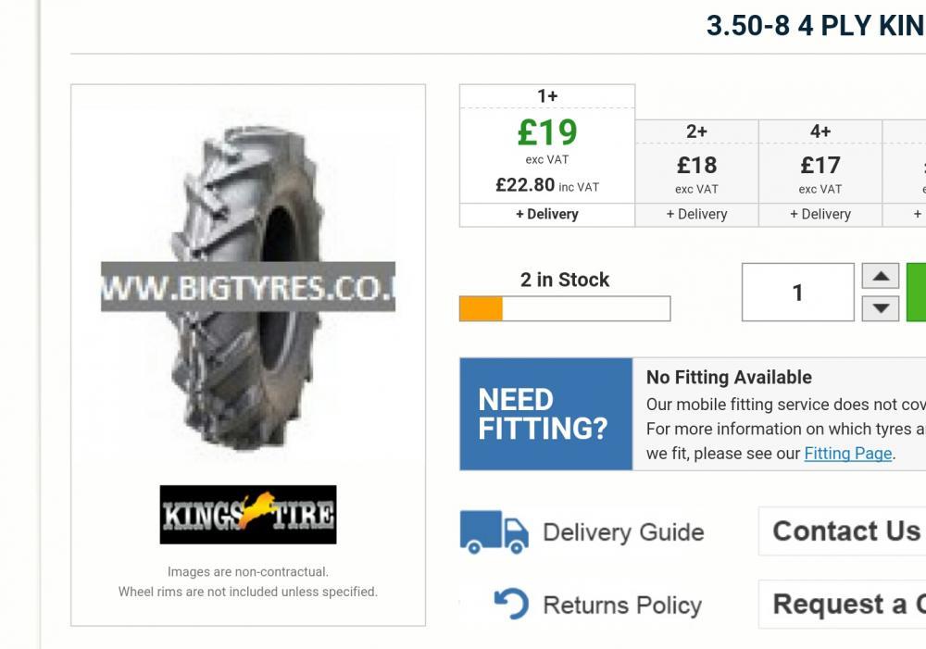This screenshot has height=649, width=926.
Task: Click the quantity input field
Action: point(797,293)
